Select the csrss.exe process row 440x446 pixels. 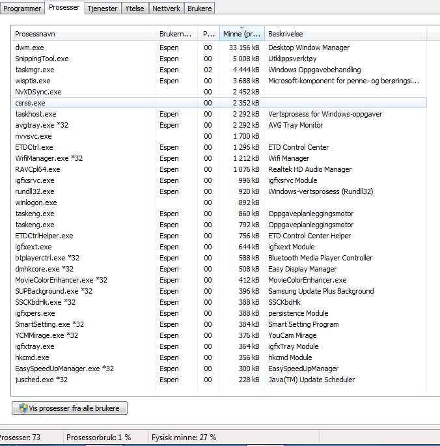[x=30, y=103]
